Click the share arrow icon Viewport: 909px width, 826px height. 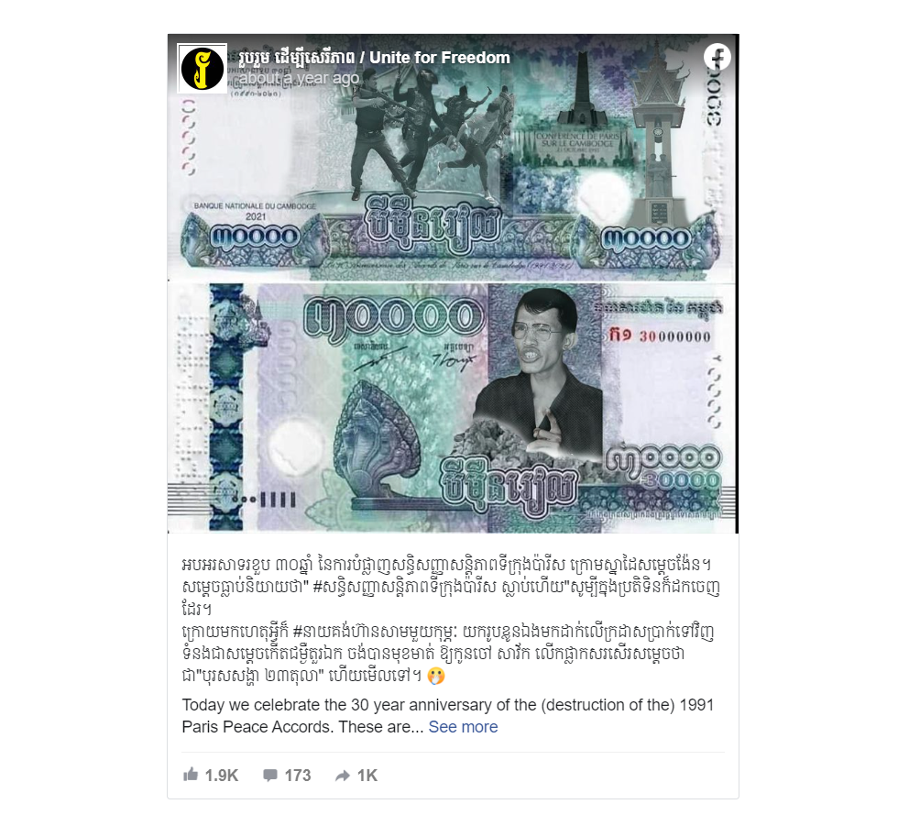(342, 776)
